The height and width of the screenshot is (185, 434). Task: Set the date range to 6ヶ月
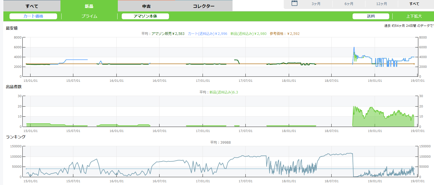[349, 4]
